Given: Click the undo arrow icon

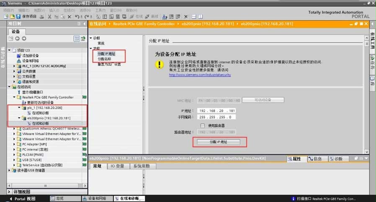Looking at the screenshot, I should tap(77, 16).
